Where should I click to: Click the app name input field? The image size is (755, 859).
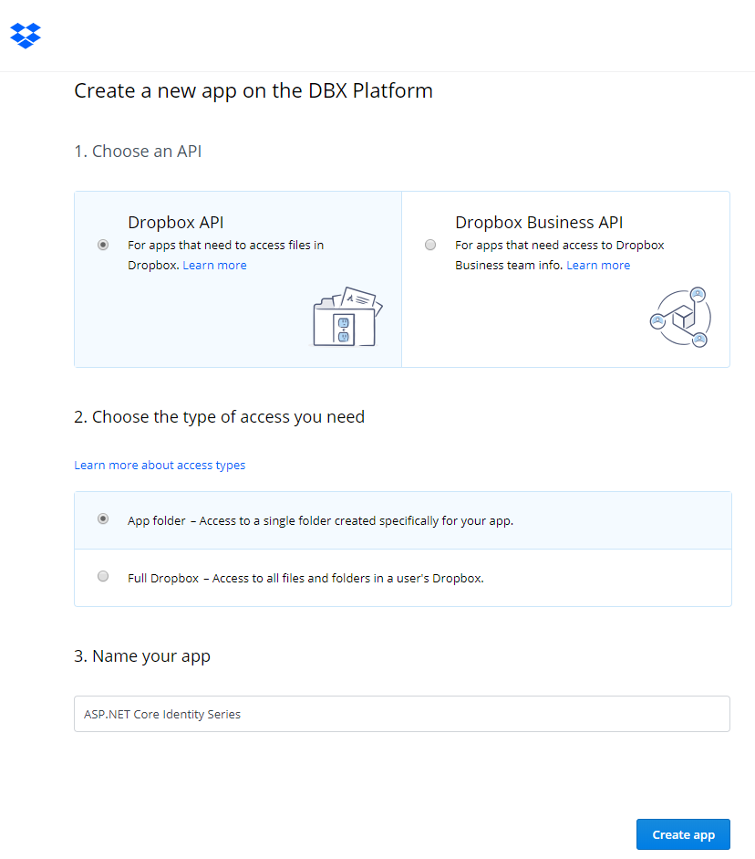pos(401,714)
